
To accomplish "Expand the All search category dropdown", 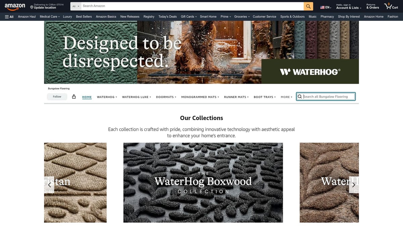I will (76, 6).
